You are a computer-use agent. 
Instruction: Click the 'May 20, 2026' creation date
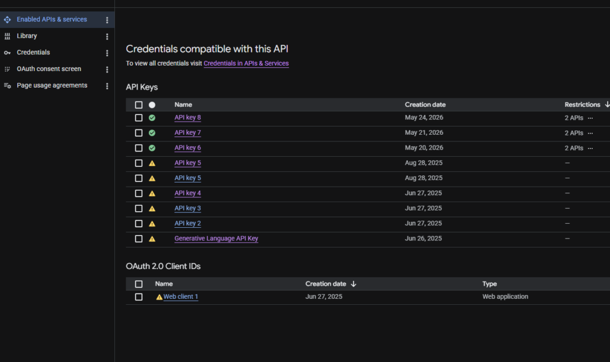424,148
